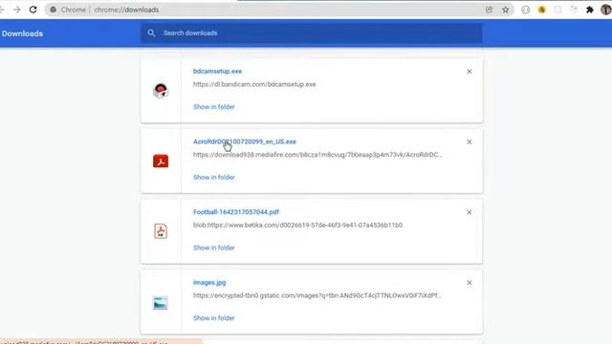Show Football PDF in folder
612x344 pixels.
click(214, 247)
